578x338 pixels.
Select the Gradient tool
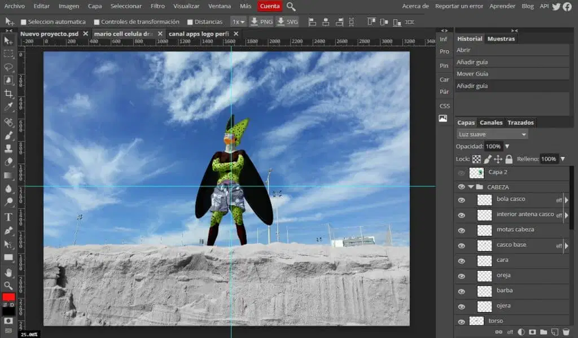click(x=8, y=175)
